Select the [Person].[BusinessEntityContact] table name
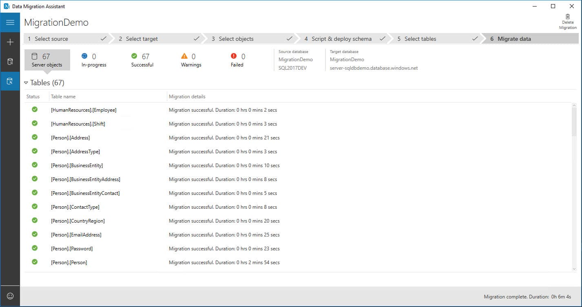Screen dimensions: 582x307 (85, 193)
